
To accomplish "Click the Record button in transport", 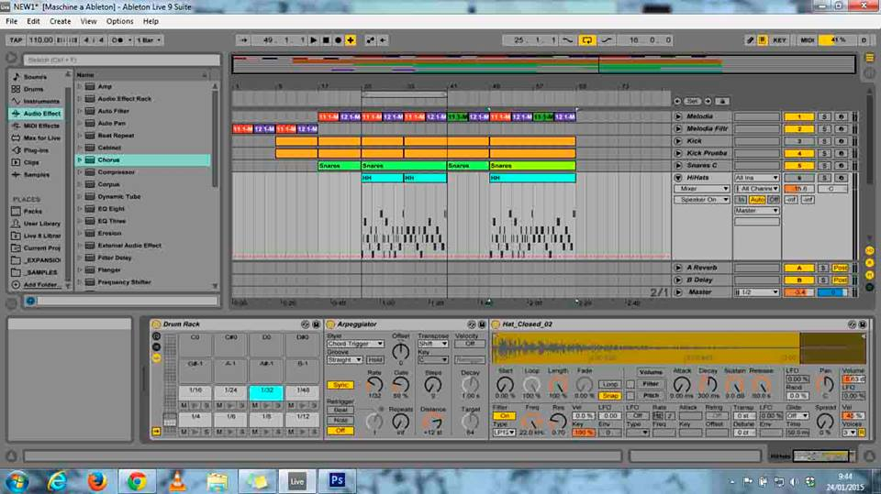I will click(x=339, y=39).
